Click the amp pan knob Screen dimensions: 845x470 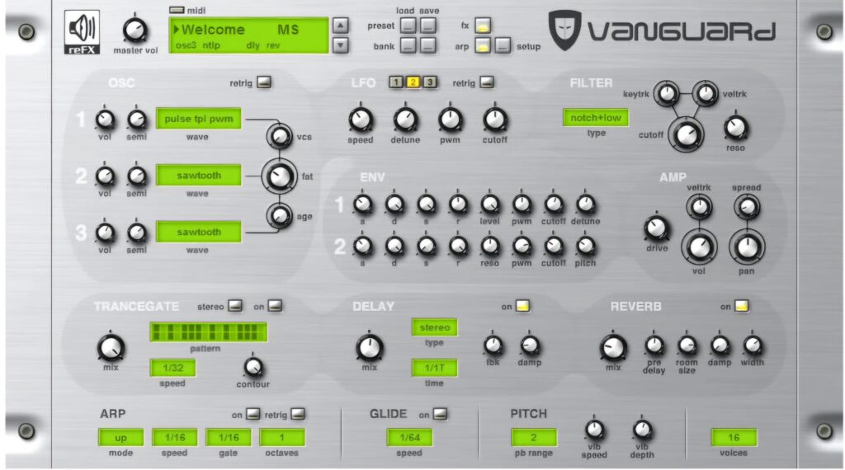(x=746, y=247)
